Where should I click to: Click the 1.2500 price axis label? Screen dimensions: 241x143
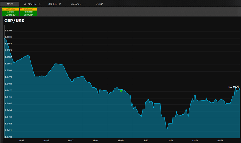(x=8, y=70)
